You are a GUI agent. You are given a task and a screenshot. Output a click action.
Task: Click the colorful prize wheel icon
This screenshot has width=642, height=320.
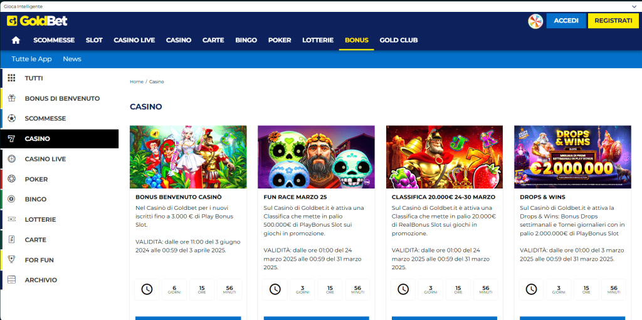[x=535, y=21]
